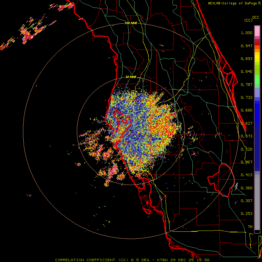The image size is (262, 262).
Task: Click the 0.413 value on the color scale
Action: point(247,175)
